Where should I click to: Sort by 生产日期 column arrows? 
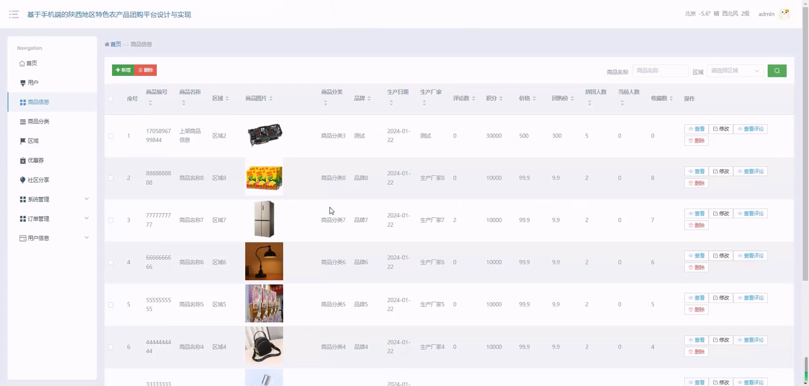(x=391, y=103)
